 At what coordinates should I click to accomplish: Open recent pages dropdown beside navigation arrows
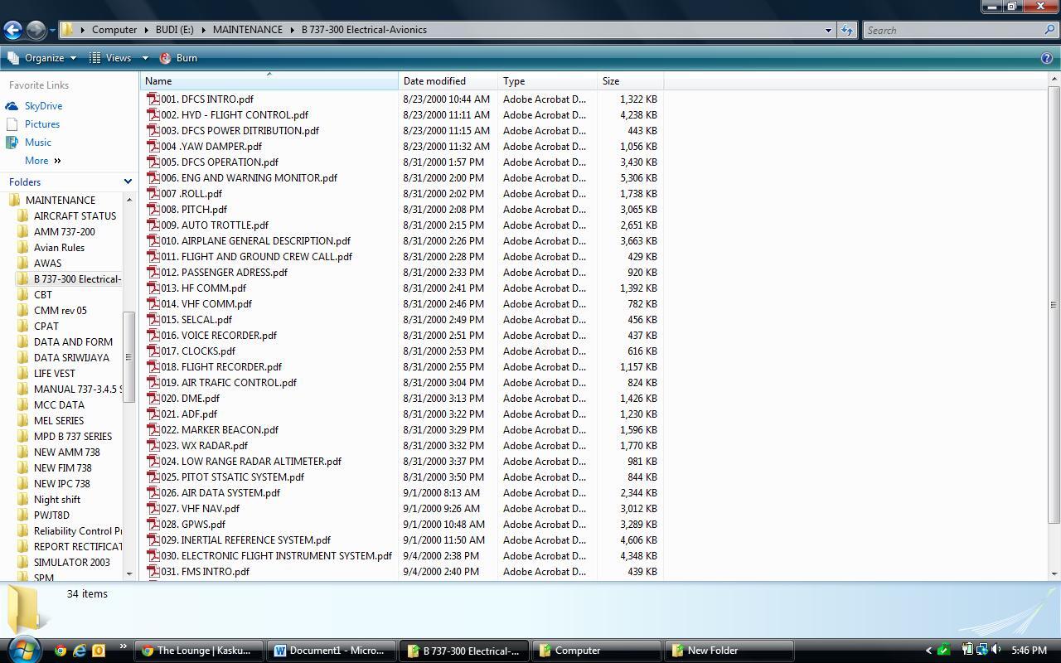[x=51, y=31]
